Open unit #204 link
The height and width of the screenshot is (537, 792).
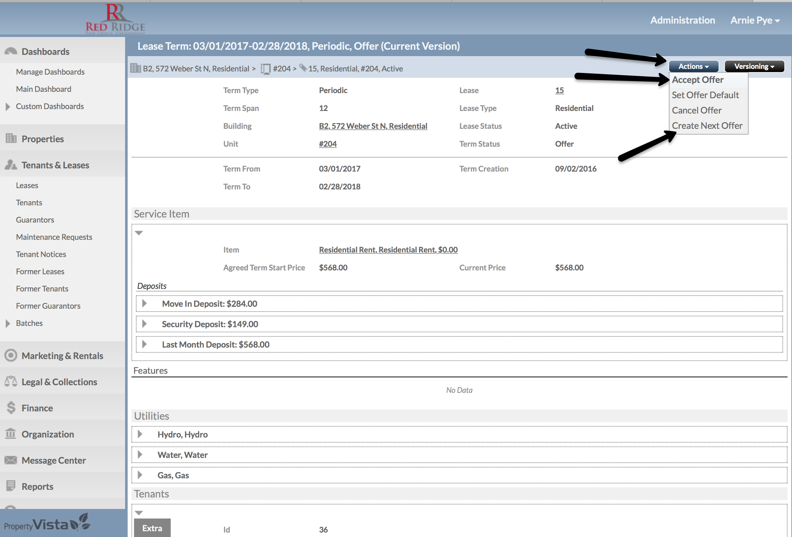click(x=327, y=144)
